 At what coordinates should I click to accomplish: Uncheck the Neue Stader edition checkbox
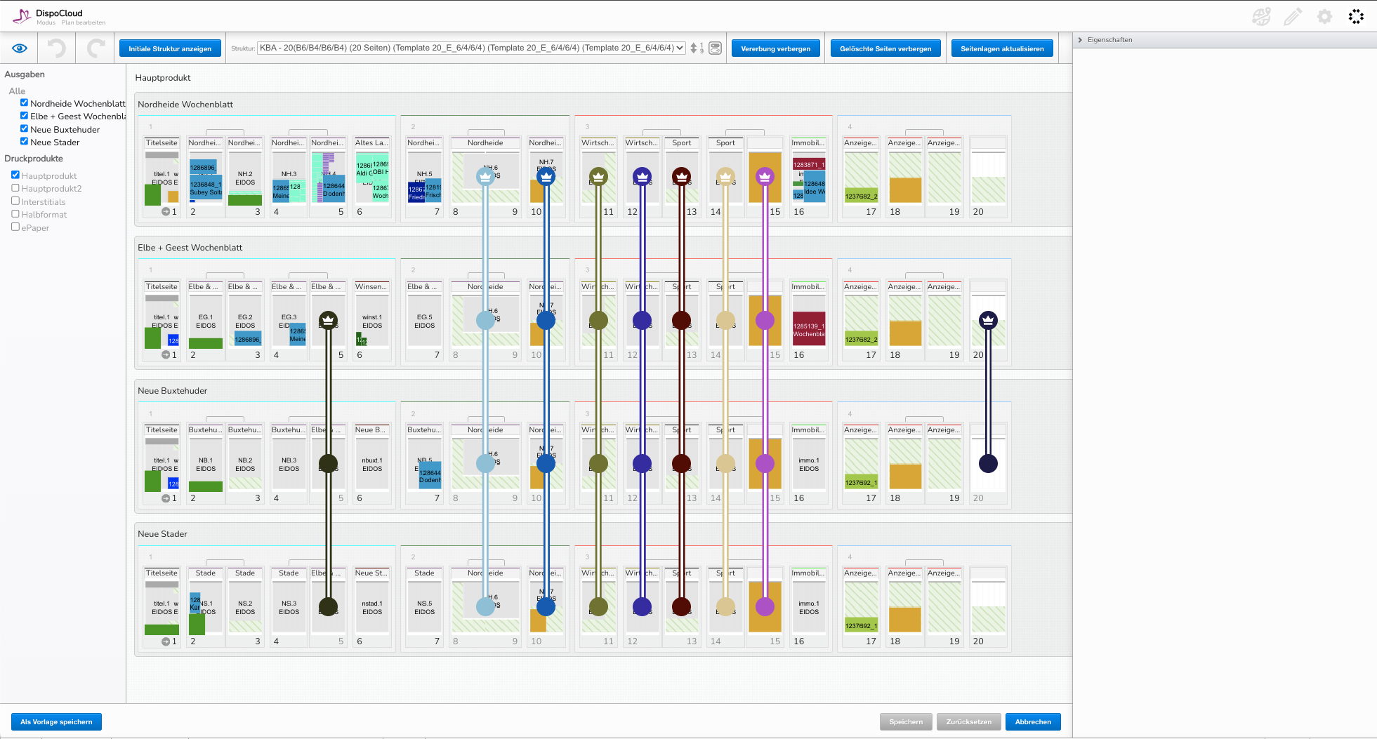(x=24, y=142)
